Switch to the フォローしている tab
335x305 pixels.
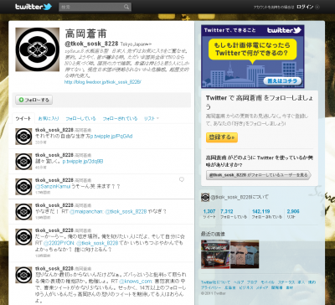tap(80, 118)
